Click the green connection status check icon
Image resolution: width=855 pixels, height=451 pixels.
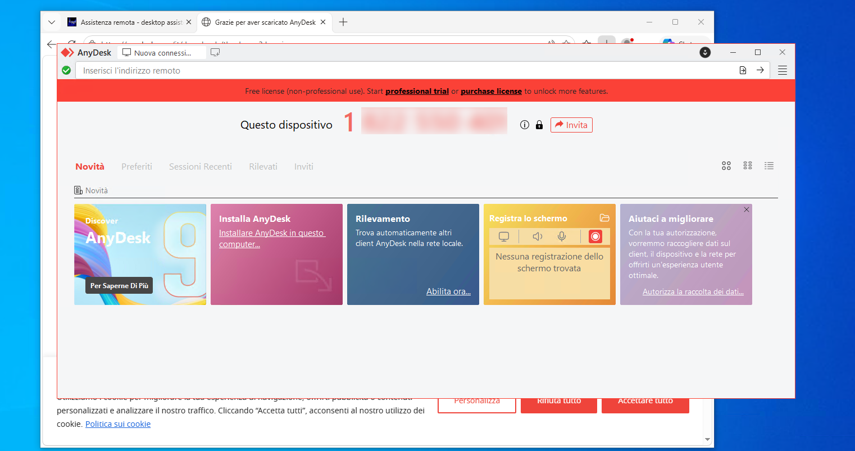click(66, 70)
